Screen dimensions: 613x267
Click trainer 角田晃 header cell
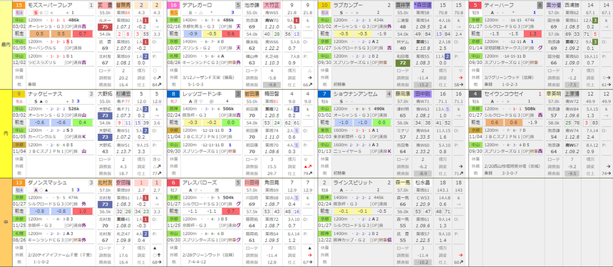(x=272, y=183)
